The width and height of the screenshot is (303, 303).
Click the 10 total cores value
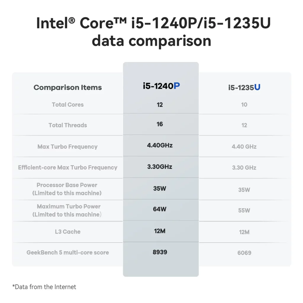(244, 104)
